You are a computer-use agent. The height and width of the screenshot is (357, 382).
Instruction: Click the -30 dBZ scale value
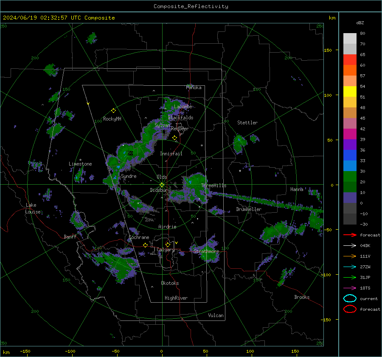(x=364, y=224)
